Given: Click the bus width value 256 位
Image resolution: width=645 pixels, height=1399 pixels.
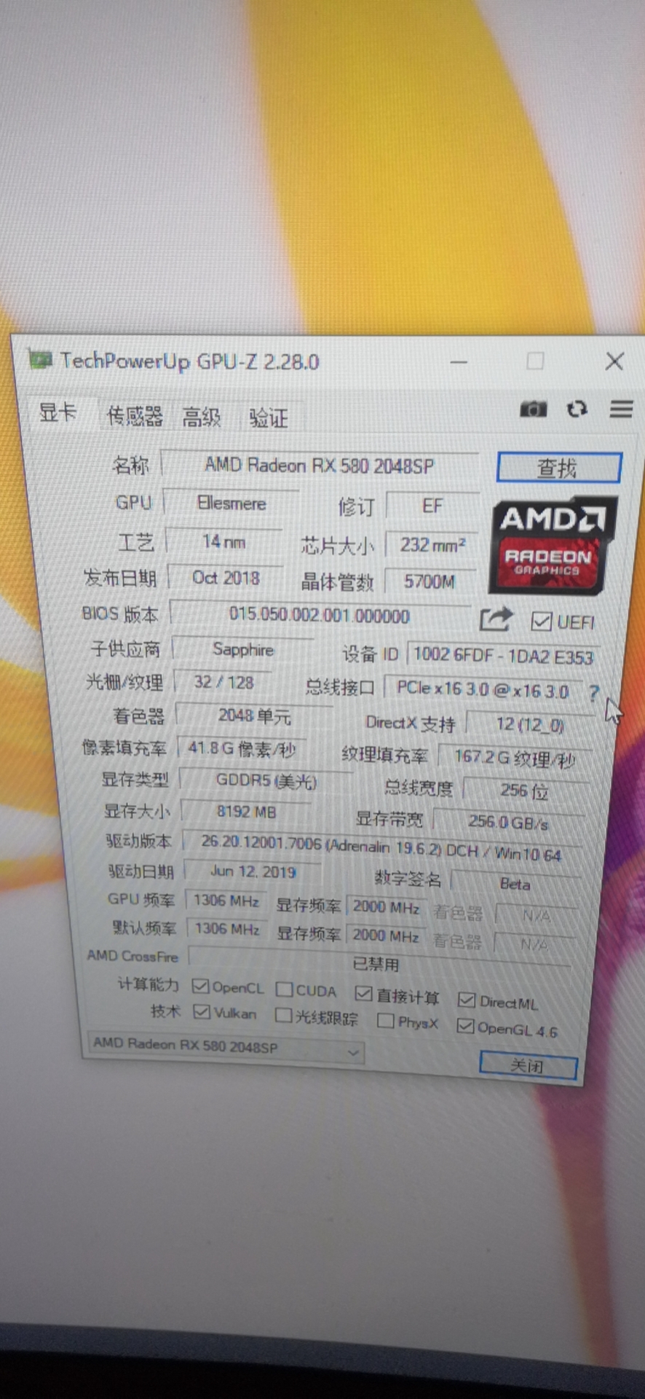Looking at the screenshot, I should pyautogui.click(x=525, y=791).
